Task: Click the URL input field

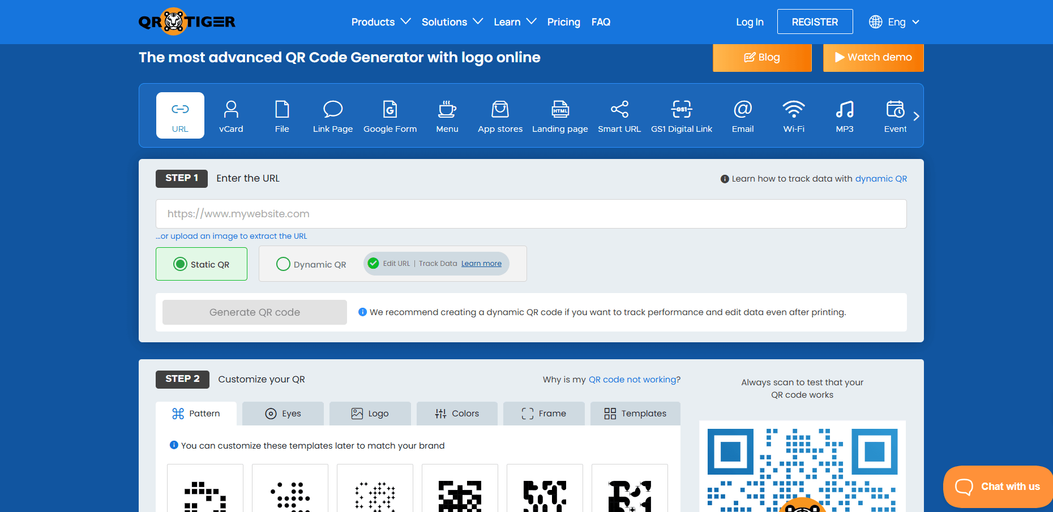Action: click(531, 214)
